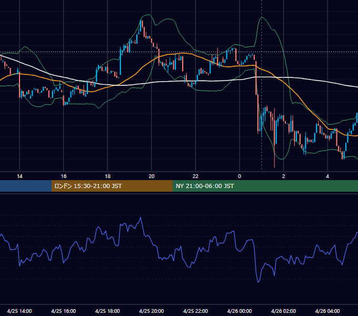Click the 4/26 02:00 date label
This screenshot has width=358, height=316.
283,311
